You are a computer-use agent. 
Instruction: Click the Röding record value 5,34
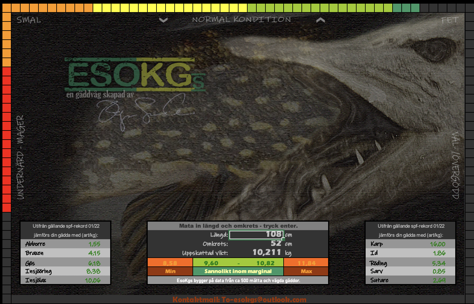439,263
